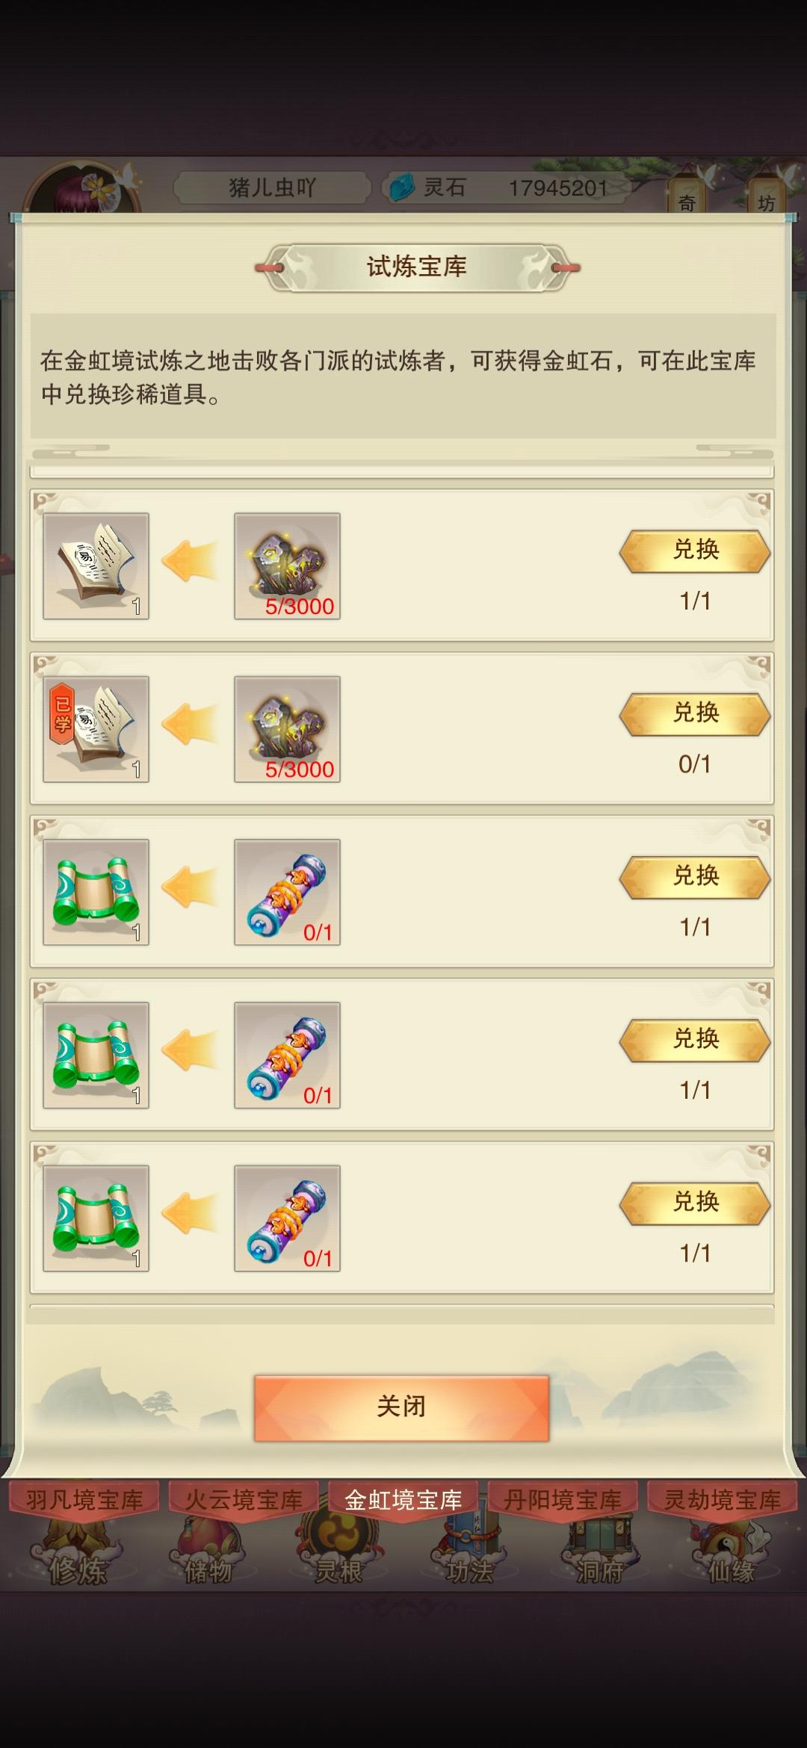Close the treasury with the 关闭 button
The image size is (807, 1748).
click(402, 1407)
